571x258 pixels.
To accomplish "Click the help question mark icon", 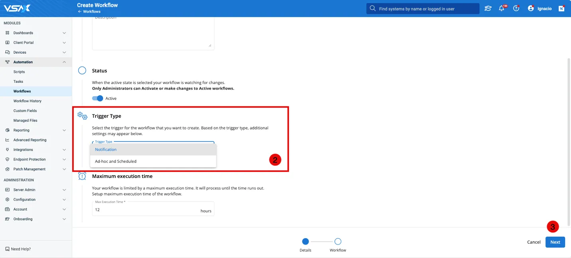I will click(516, 8).
